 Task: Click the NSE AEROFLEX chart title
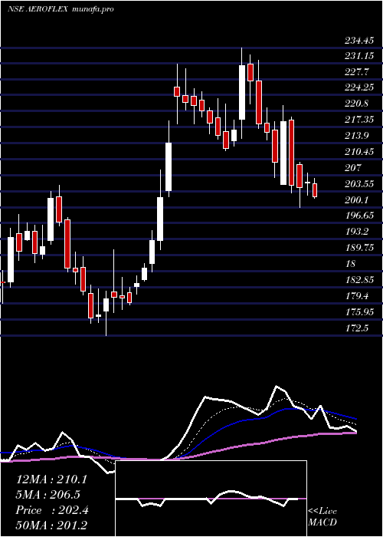pos(61,9)
